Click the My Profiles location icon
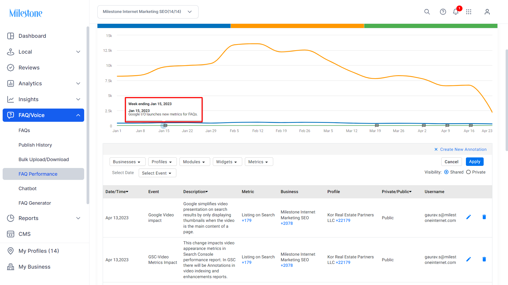Screen dimensions: 508x285 (11, 251)
